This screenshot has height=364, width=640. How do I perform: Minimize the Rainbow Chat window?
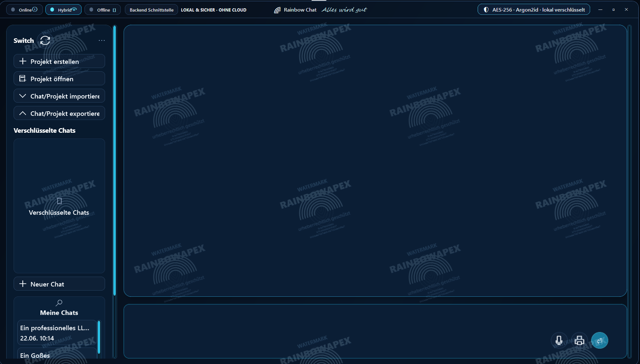pos(600,9)
